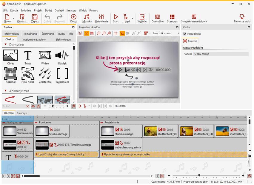
Task: Switch to the Inteligentne szablony tab
Action: click(34, 39)
